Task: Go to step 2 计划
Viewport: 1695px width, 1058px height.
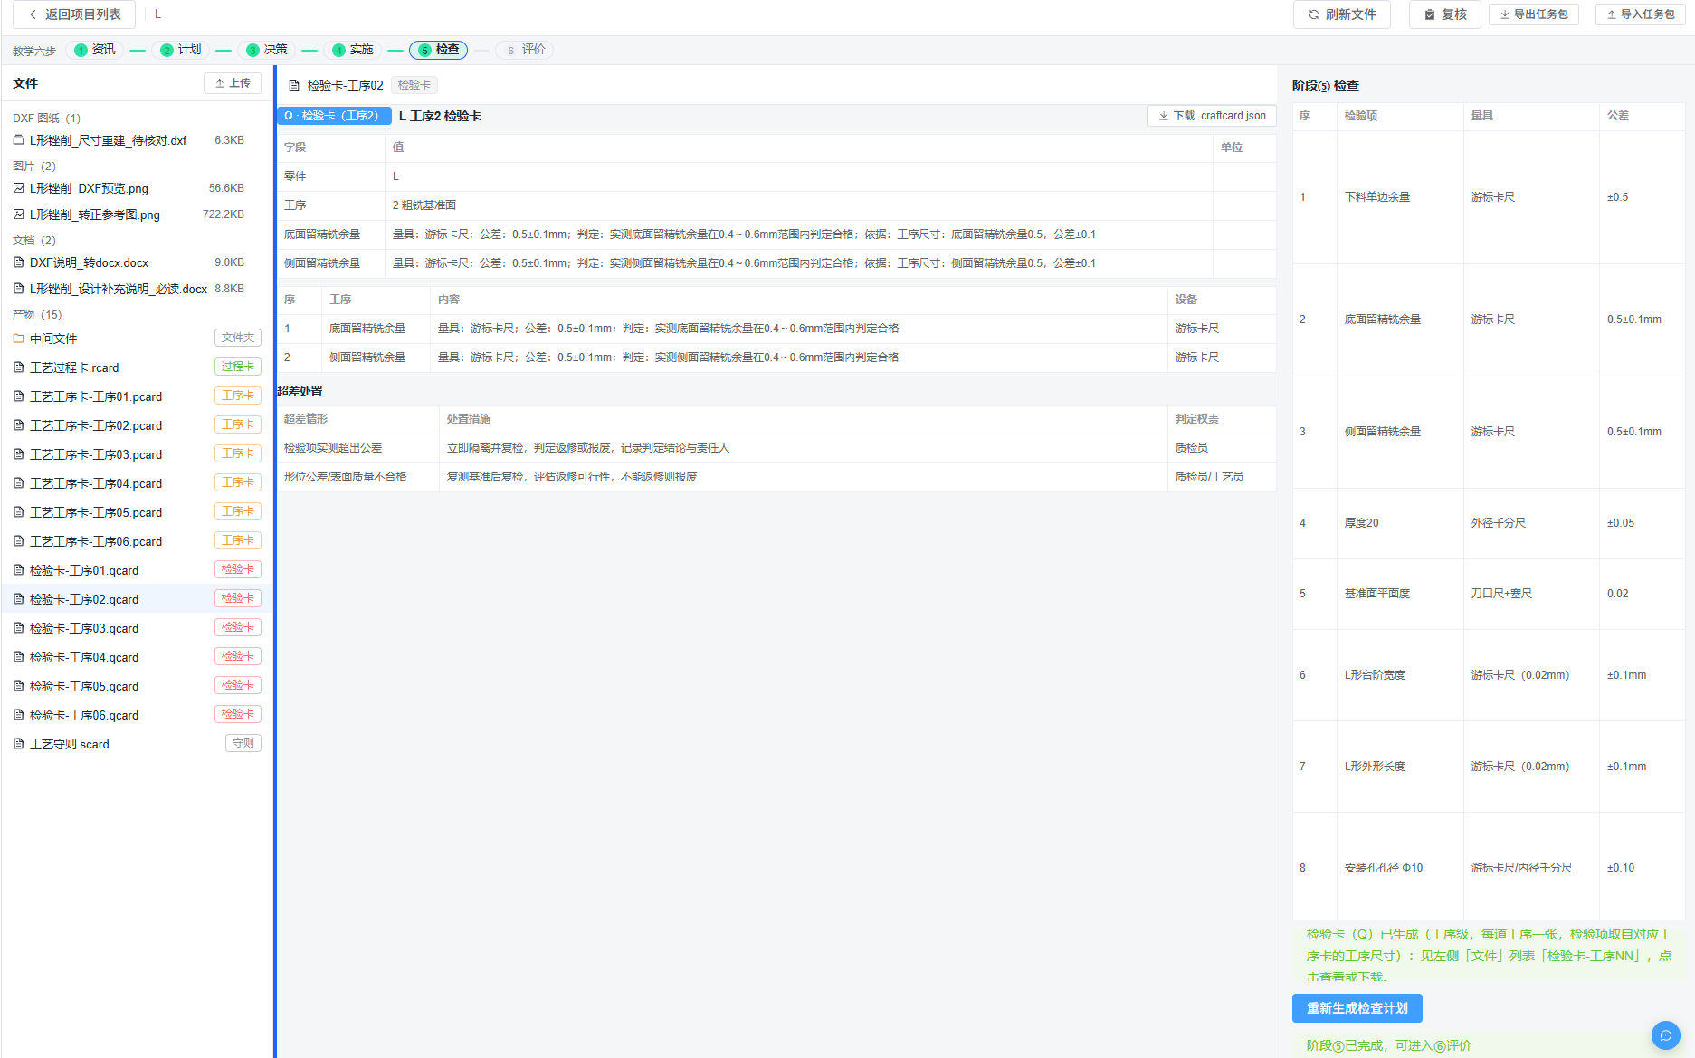Action: 180,50
